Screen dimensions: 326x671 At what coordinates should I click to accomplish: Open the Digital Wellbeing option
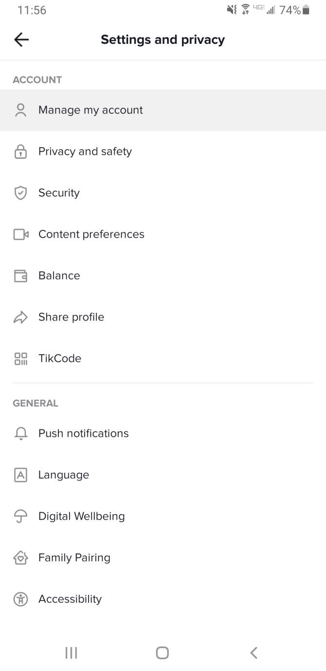tap(82, 516)
